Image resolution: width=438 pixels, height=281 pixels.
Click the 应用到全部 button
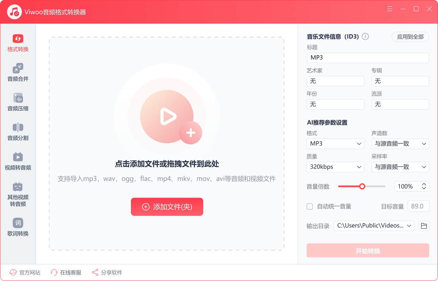(x=410, y=37)
